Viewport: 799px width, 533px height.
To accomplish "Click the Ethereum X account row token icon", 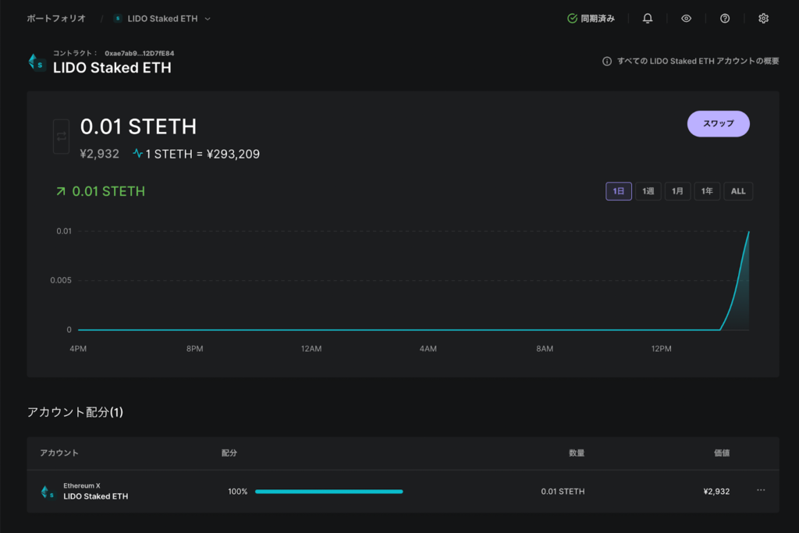I will tap(48, 492).
